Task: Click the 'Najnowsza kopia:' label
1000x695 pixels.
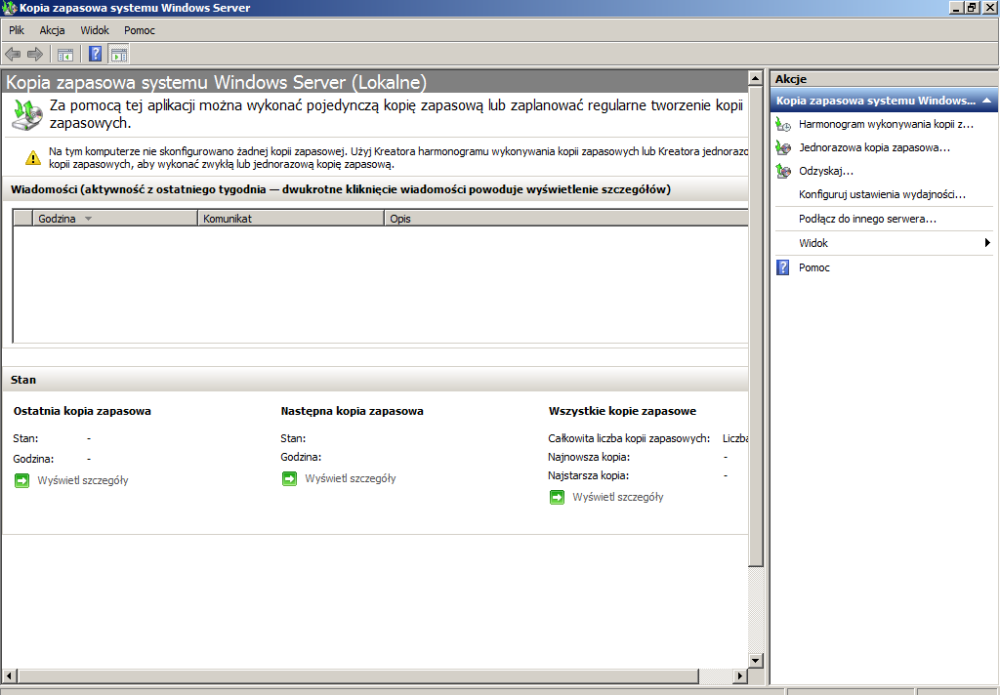Action: click(589, 457)
